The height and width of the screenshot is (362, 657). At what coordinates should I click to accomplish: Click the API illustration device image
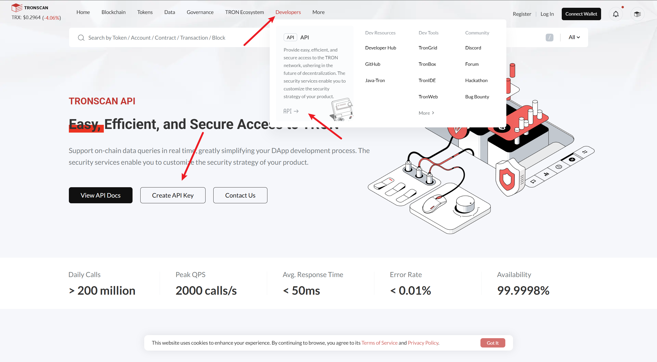(x=341, y=109)
